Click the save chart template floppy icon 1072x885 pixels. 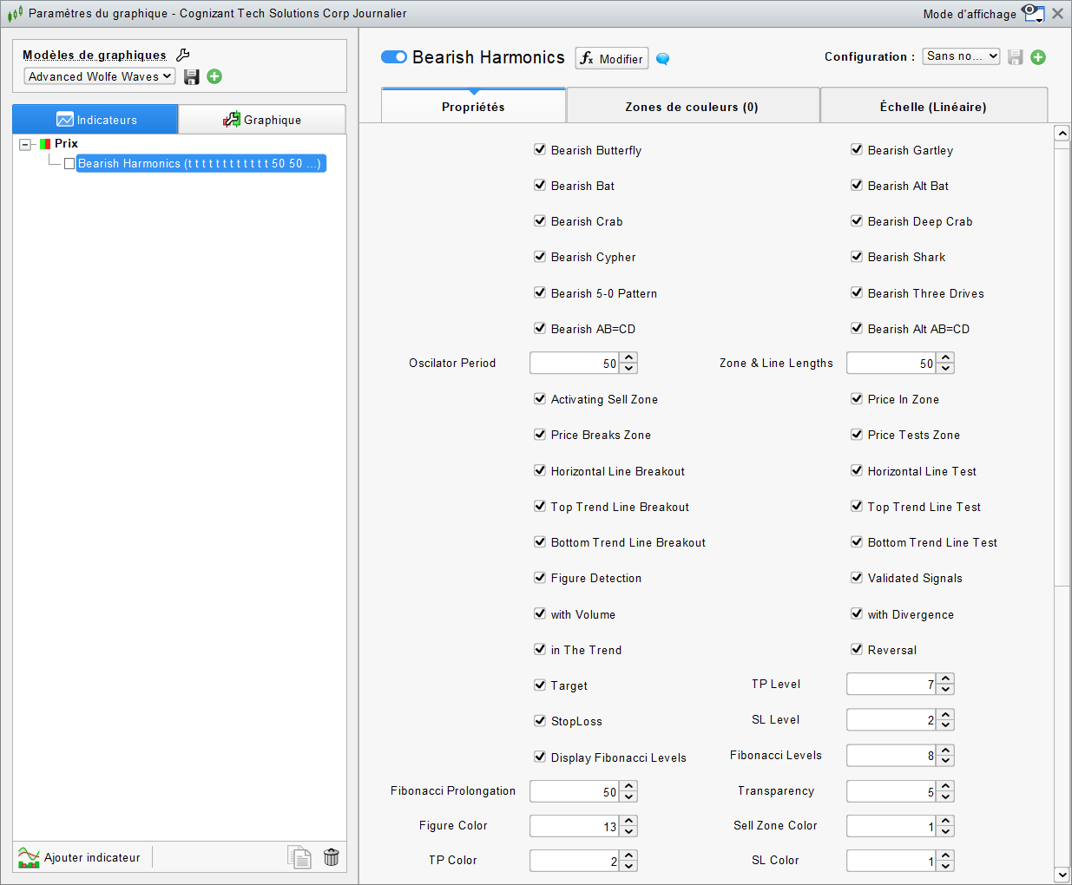click(x=192, y=77)
